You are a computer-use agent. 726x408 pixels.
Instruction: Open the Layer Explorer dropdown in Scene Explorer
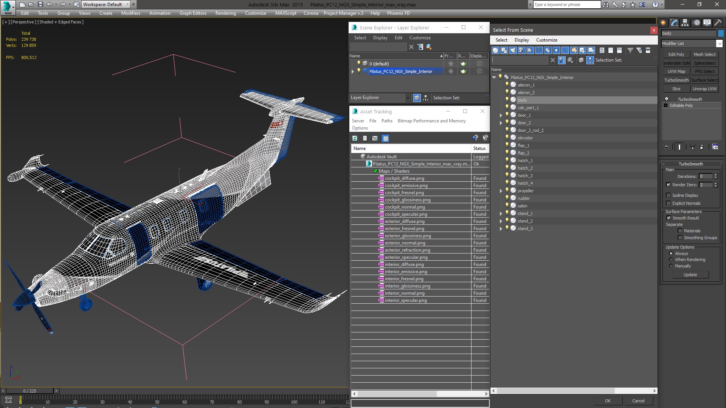(407, 98)
